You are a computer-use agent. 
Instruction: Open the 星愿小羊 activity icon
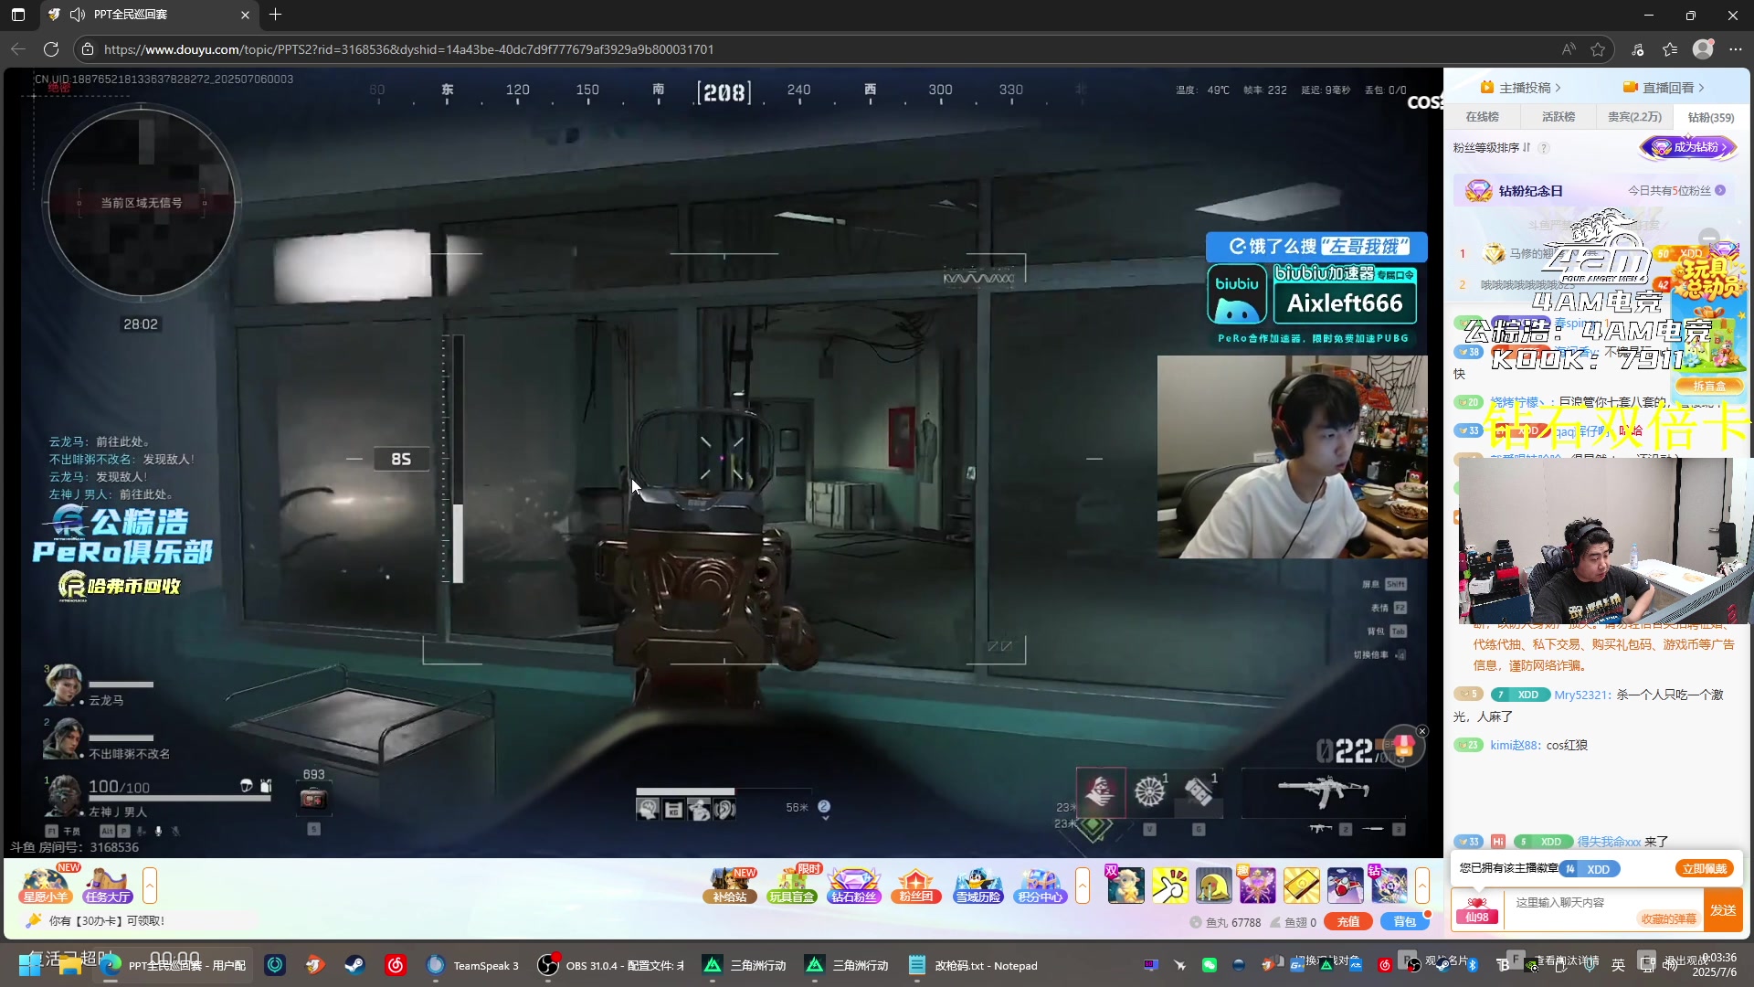45,885
